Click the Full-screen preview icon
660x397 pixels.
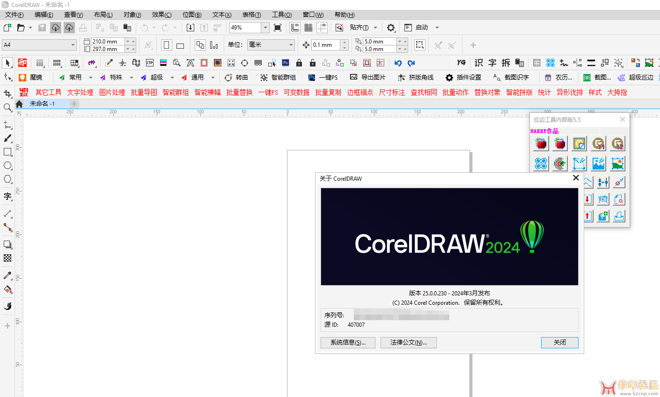(x=278, y=28)
